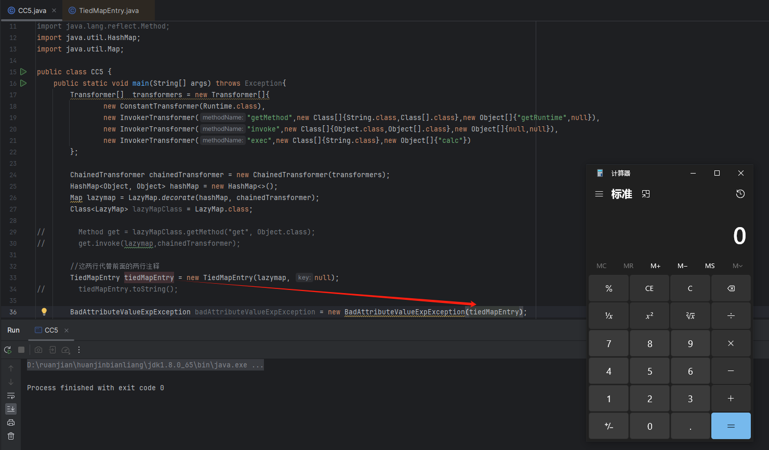Click Calculator digit 5
Image resolution: width=769 pixels, height=450 pixels.
pyautogui.click(x=649, y=371)
